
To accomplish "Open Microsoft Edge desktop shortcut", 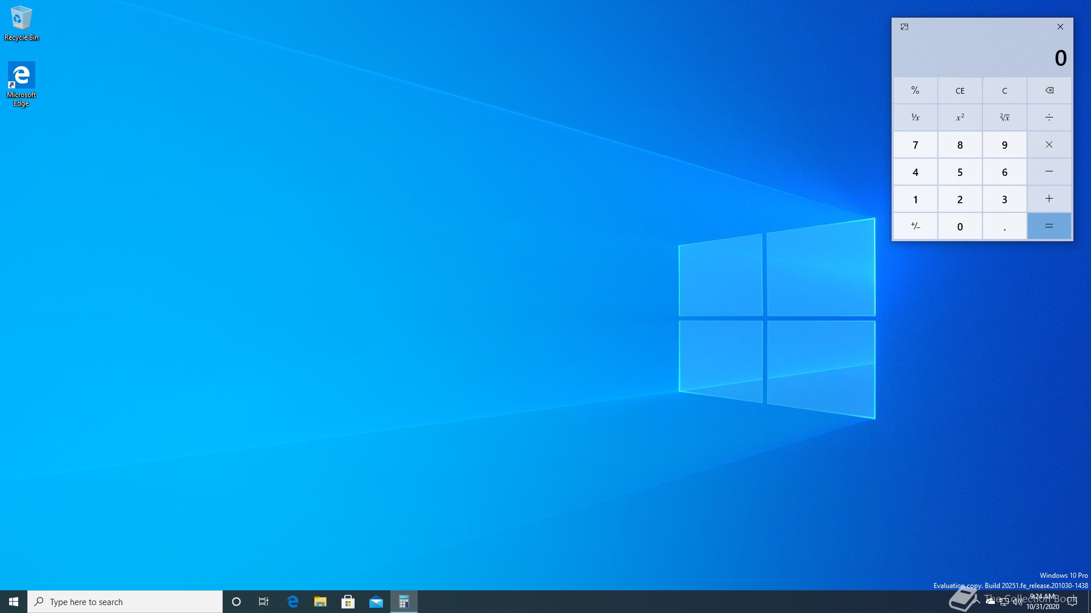I will pos(21,83).
